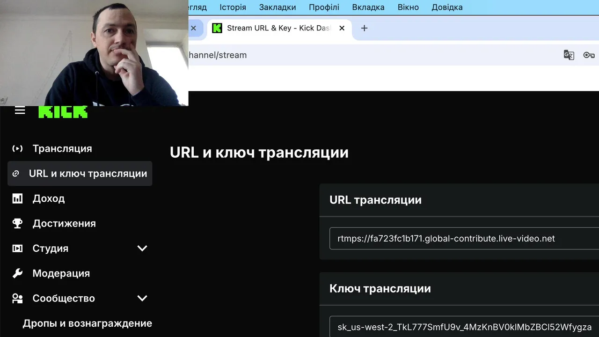Open the Вікно menu
This screenshot has width=599, height=337.
(x=408, y=7)
